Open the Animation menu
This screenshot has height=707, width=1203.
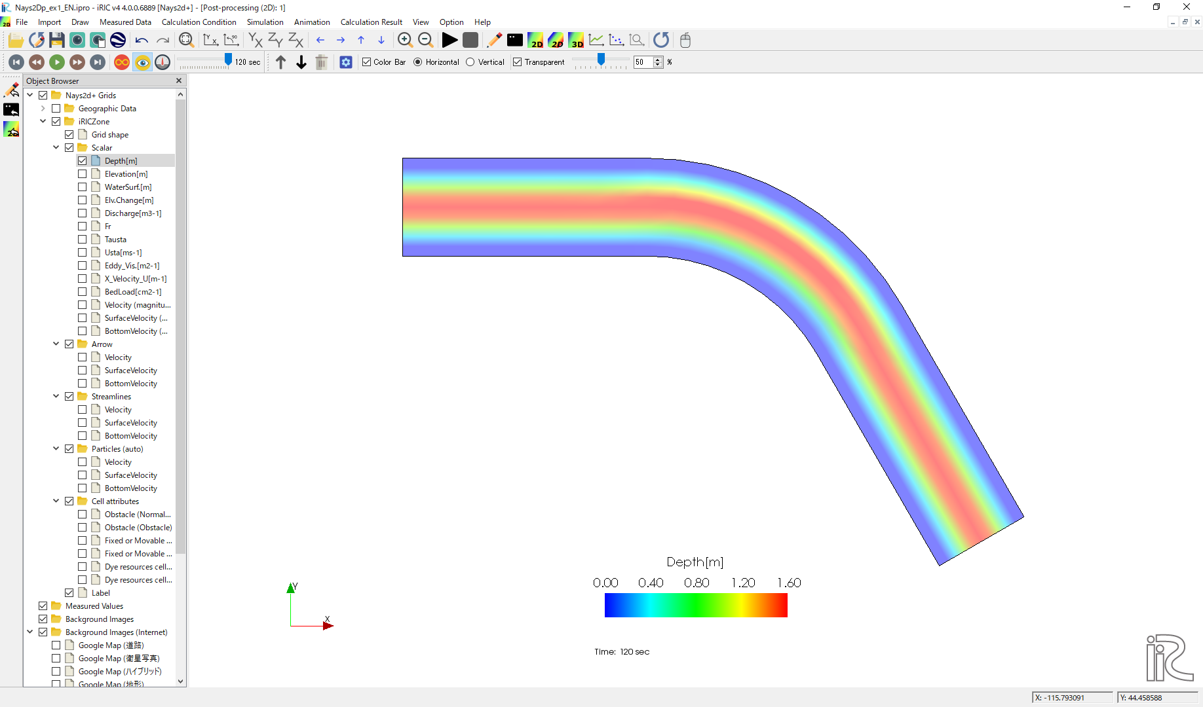click(312, 22)
